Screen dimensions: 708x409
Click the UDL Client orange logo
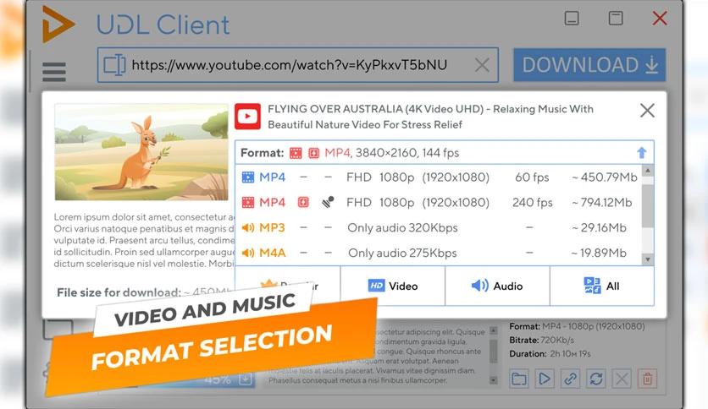[58, 24]
